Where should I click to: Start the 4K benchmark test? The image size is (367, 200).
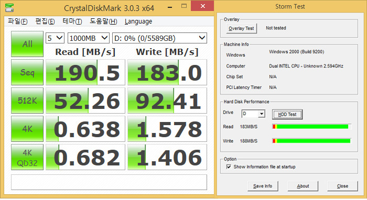(x=27, y=129)
